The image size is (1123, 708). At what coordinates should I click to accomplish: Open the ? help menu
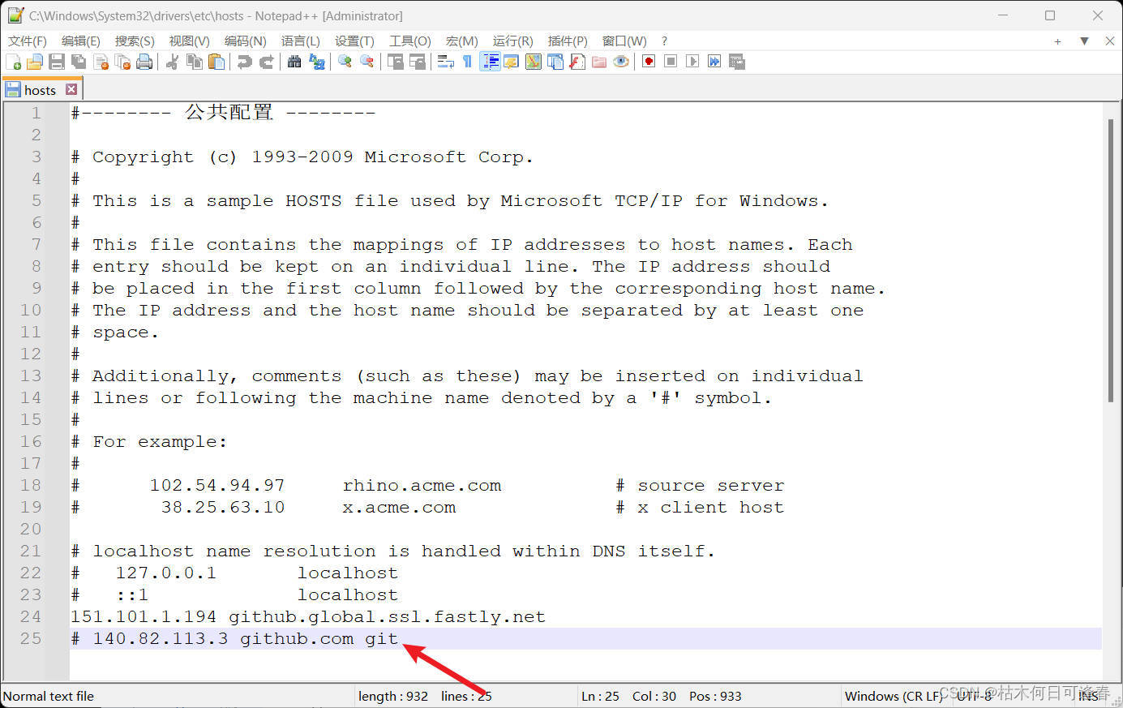[665, 41]
